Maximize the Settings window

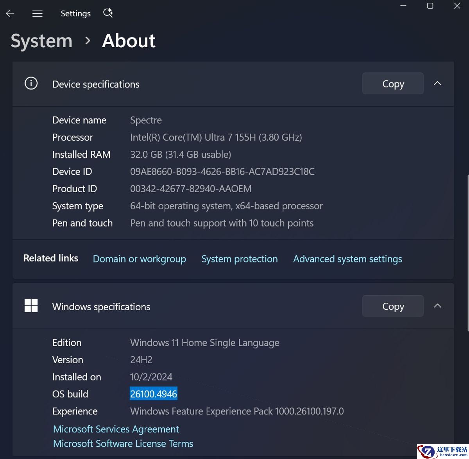(430, 6)
